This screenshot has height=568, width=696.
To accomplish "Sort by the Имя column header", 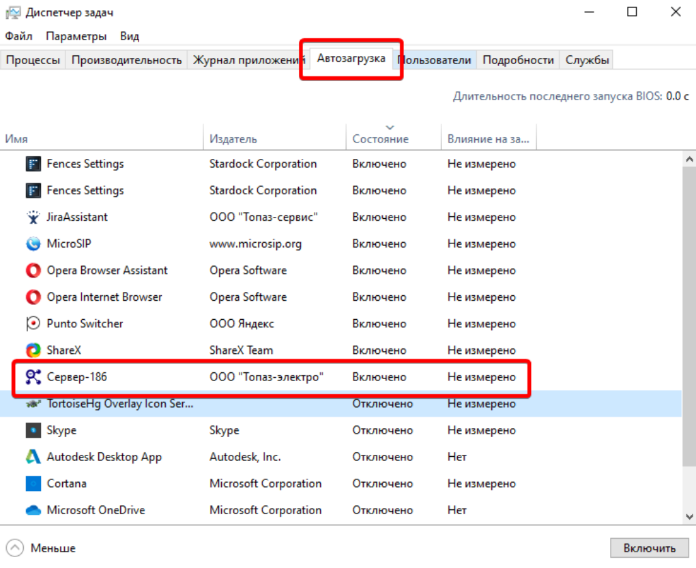I will pyautogui.click(x=101, y=139).
